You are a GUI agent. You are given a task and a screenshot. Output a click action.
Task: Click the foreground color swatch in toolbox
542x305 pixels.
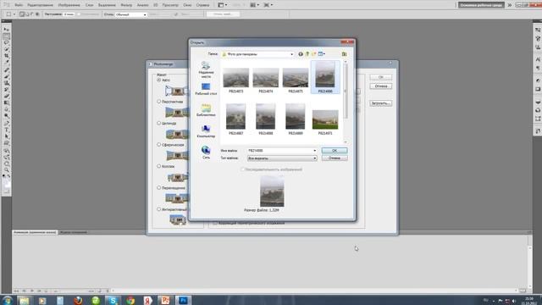[6, 180]
